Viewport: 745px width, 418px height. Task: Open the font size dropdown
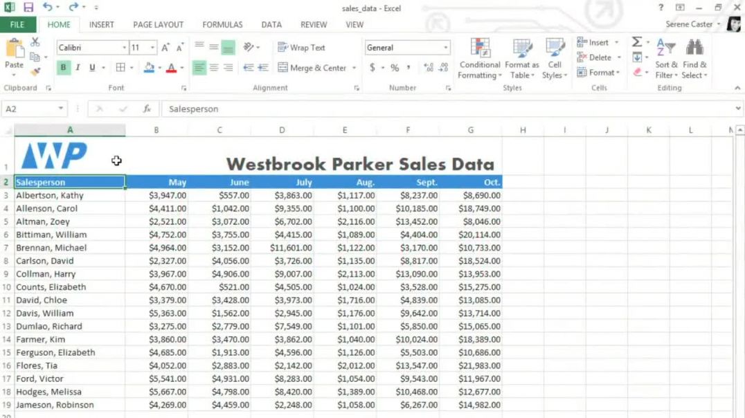[x=152, y=48]
